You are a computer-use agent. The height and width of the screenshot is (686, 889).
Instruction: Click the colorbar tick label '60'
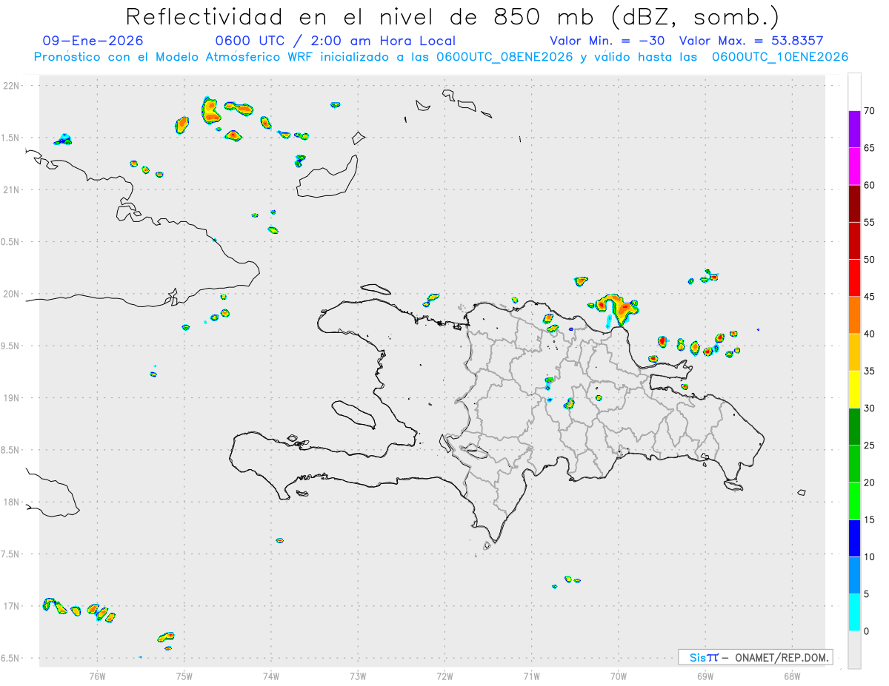point(870,185)
